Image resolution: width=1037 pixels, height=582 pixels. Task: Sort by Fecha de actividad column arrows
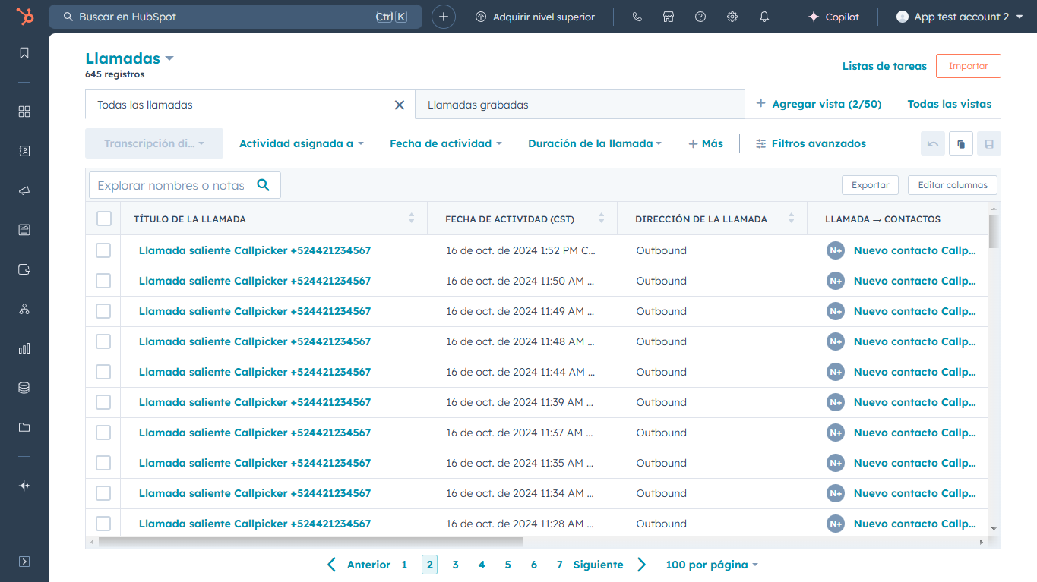[602, 219]
